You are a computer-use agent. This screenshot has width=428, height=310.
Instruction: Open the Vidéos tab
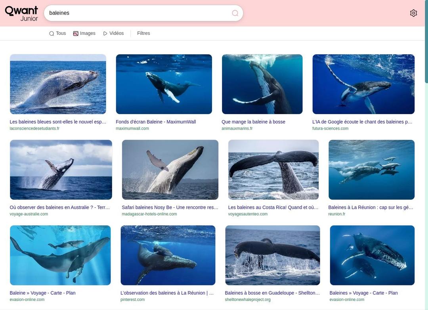point(114,33)
